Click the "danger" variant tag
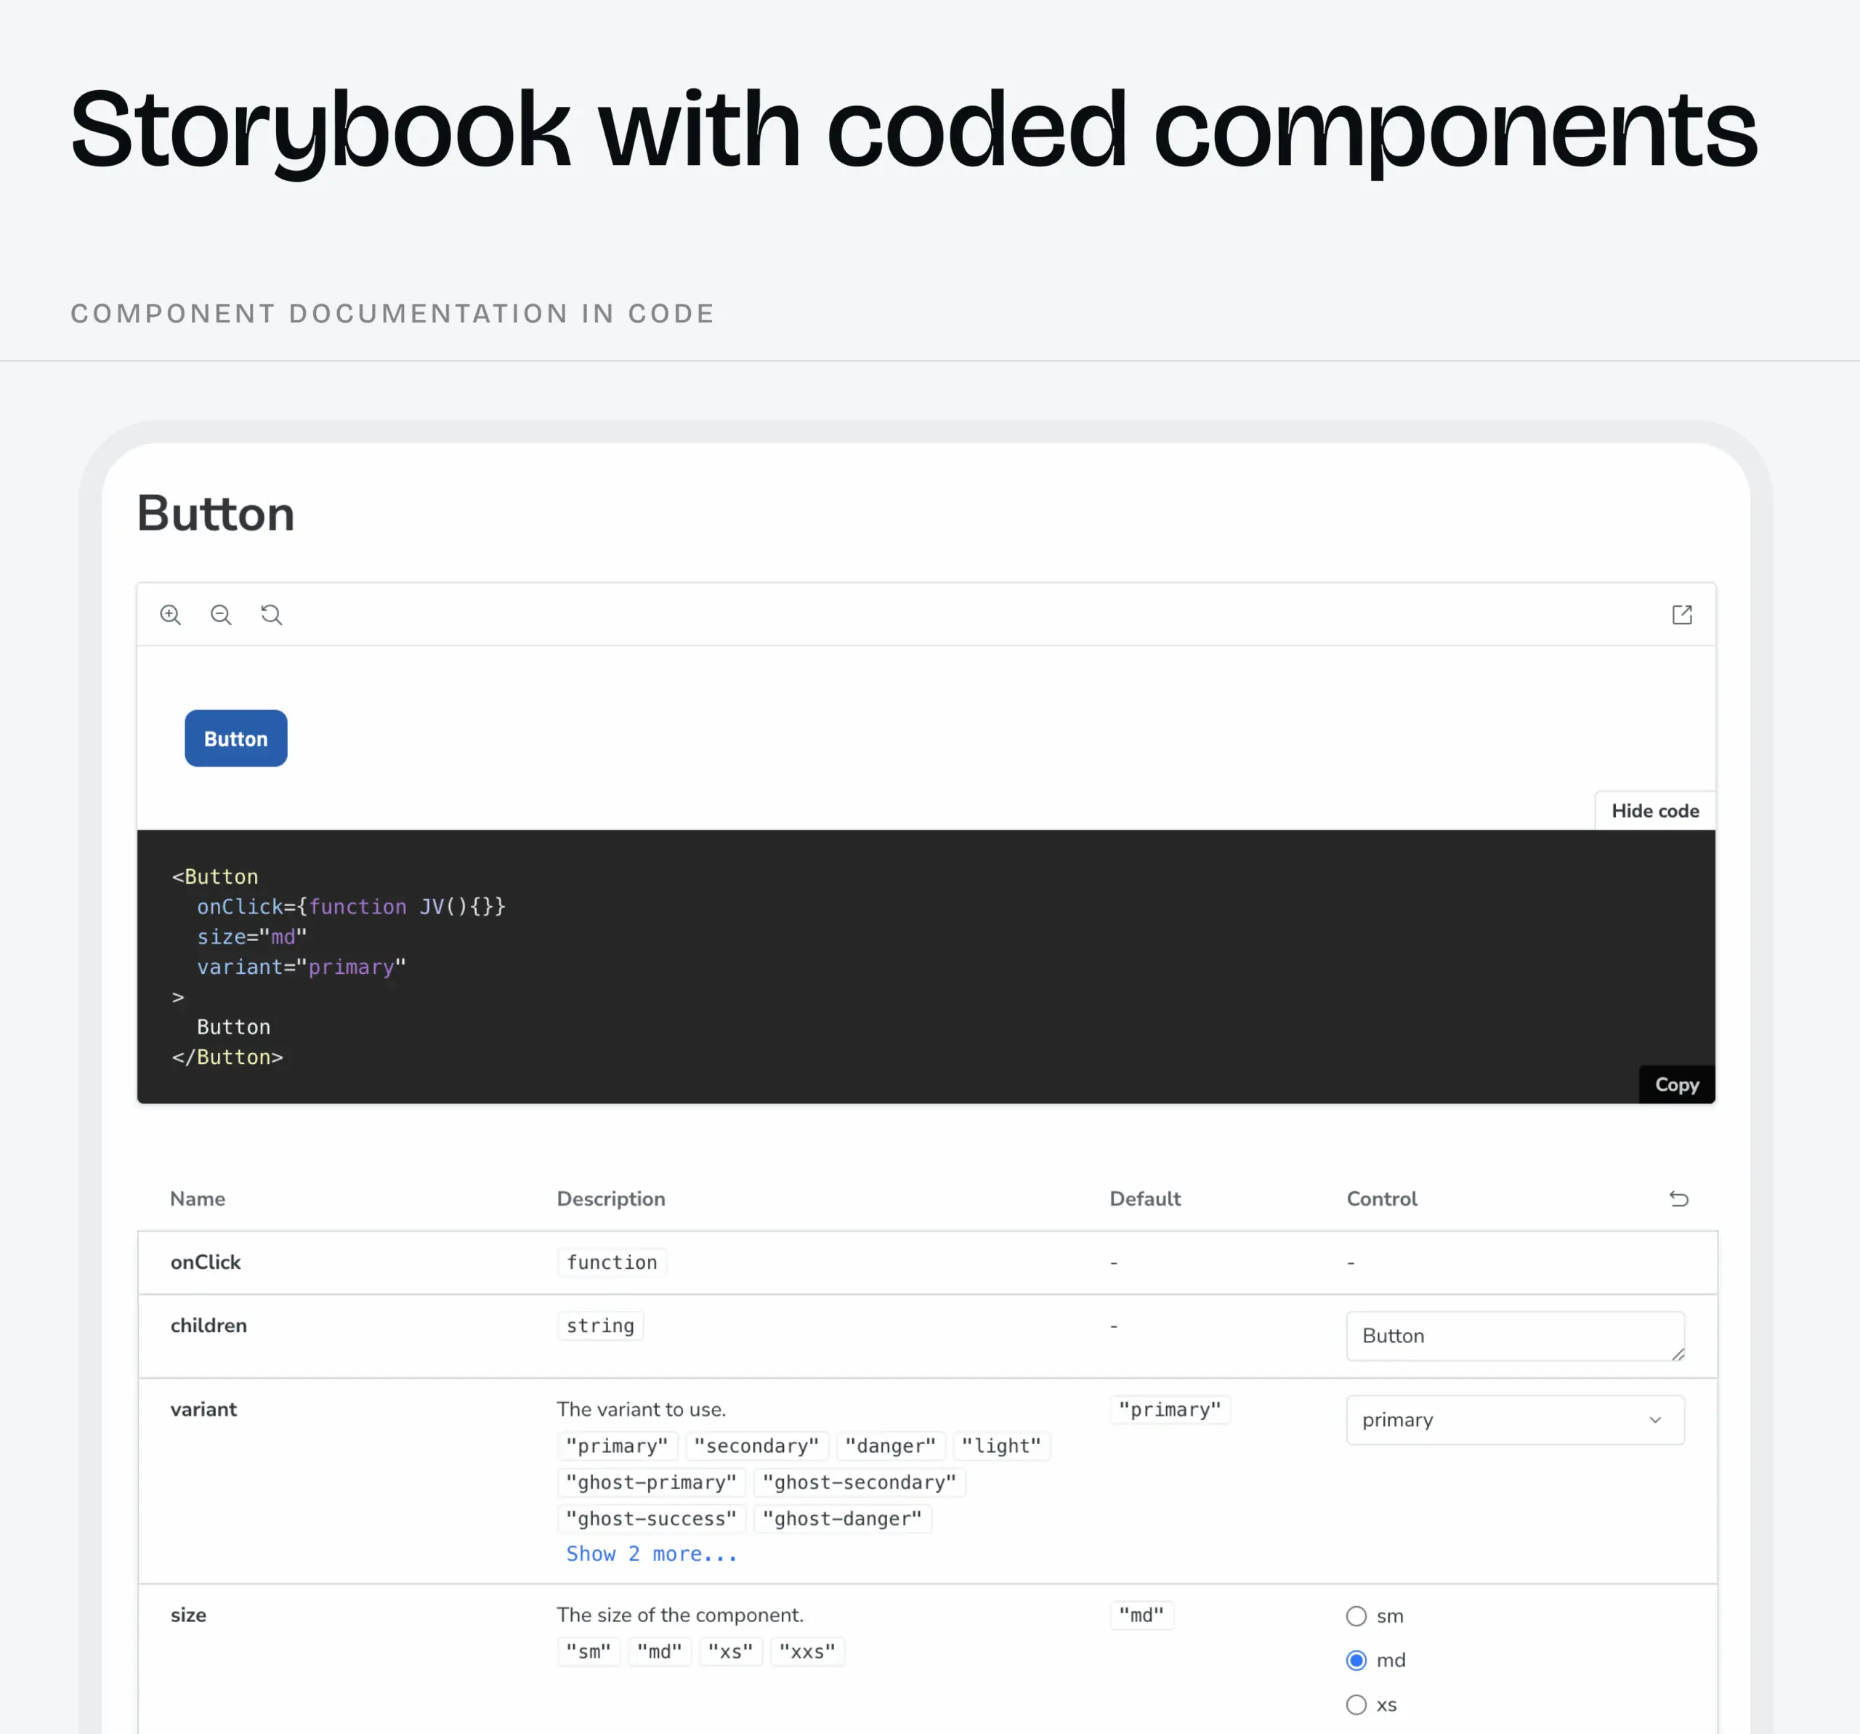 pos(890,1445)
